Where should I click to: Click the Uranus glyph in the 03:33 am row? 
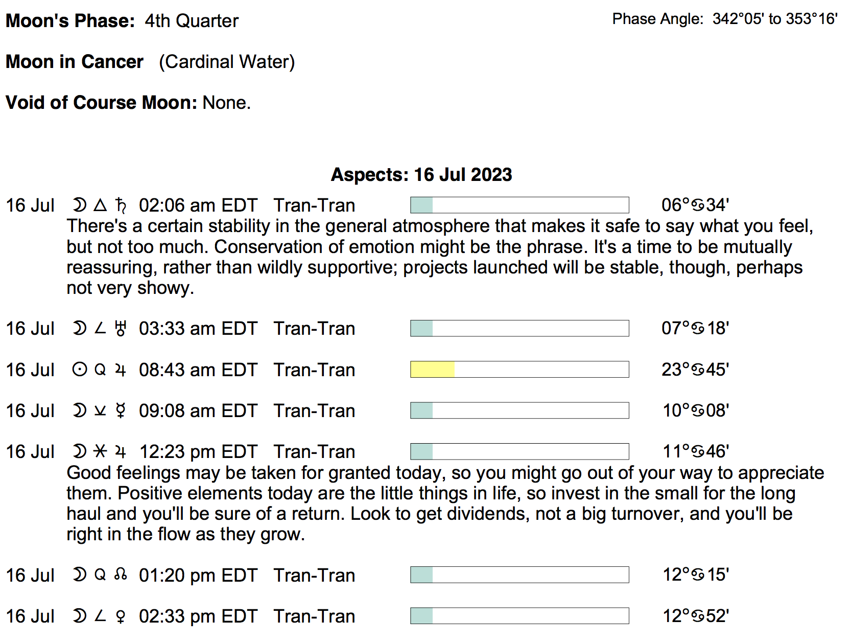121,329
